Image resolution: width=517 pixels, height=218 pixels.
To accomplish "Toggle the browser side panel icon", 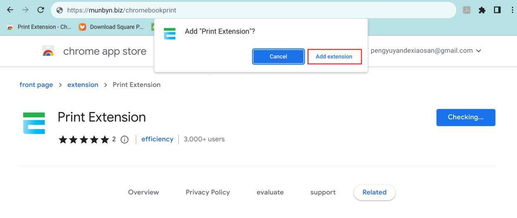I will (497, 10).
